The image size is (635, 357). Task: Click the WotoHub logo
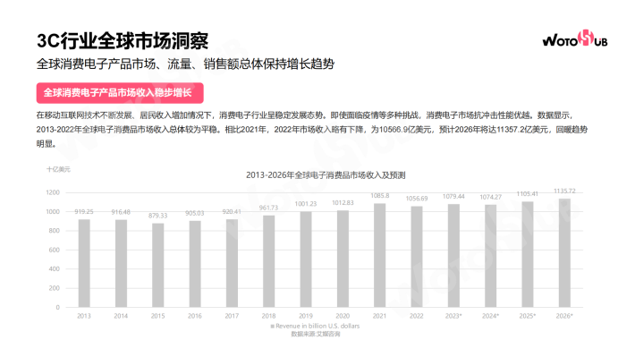pyautogui.click(x=575, y=38)
